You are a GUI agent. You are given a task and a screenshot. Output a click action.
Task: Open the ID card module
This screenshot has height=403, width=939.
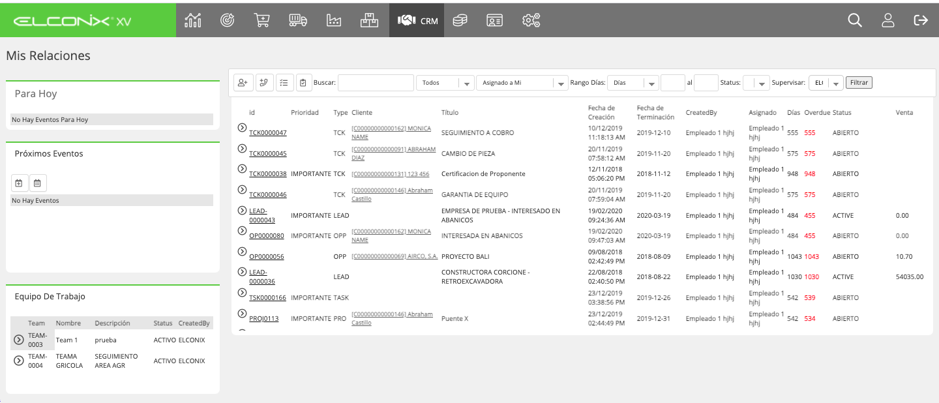494,20
